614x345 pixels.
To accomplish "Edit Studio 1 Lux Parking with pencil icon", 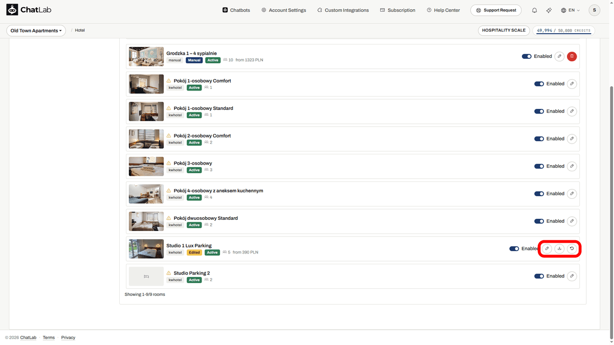I will pos(547,249).
